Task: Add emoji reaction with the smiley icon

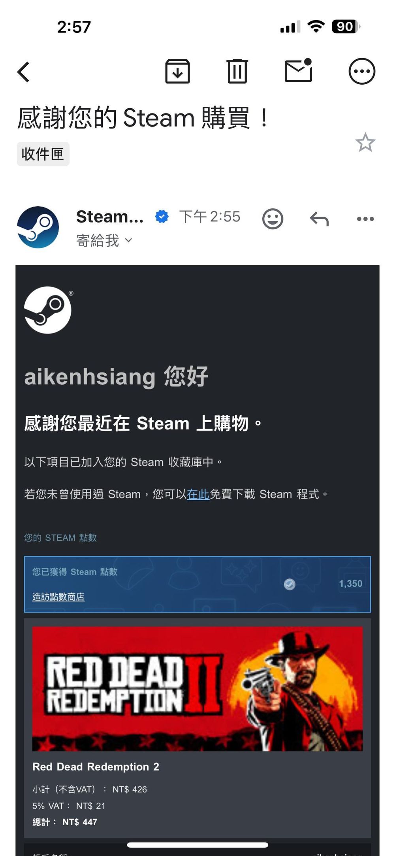Action: pos(273,219)
